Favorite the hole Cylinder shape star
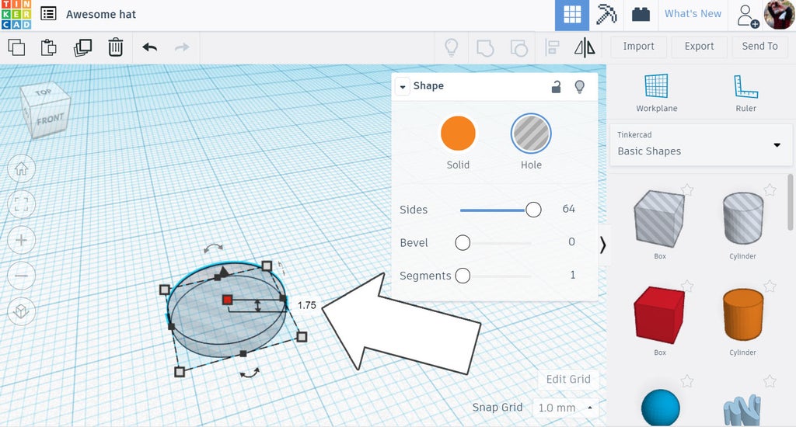The image size is (796, 427). [770, 190]
